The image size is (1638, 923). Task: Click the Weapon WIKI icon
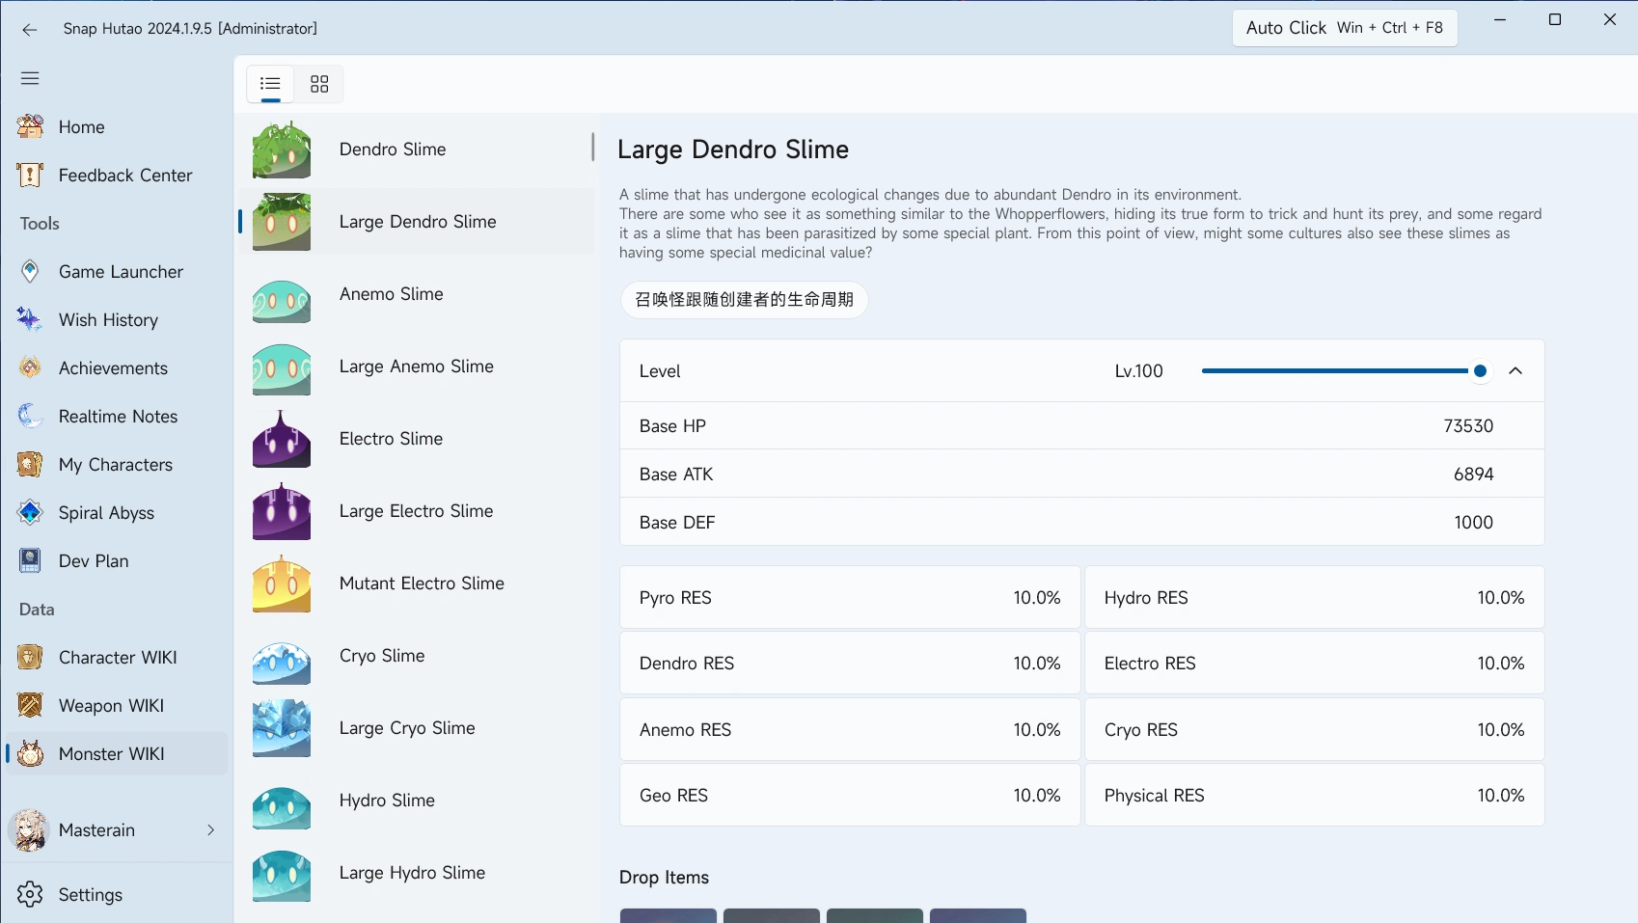pos(30,705)
